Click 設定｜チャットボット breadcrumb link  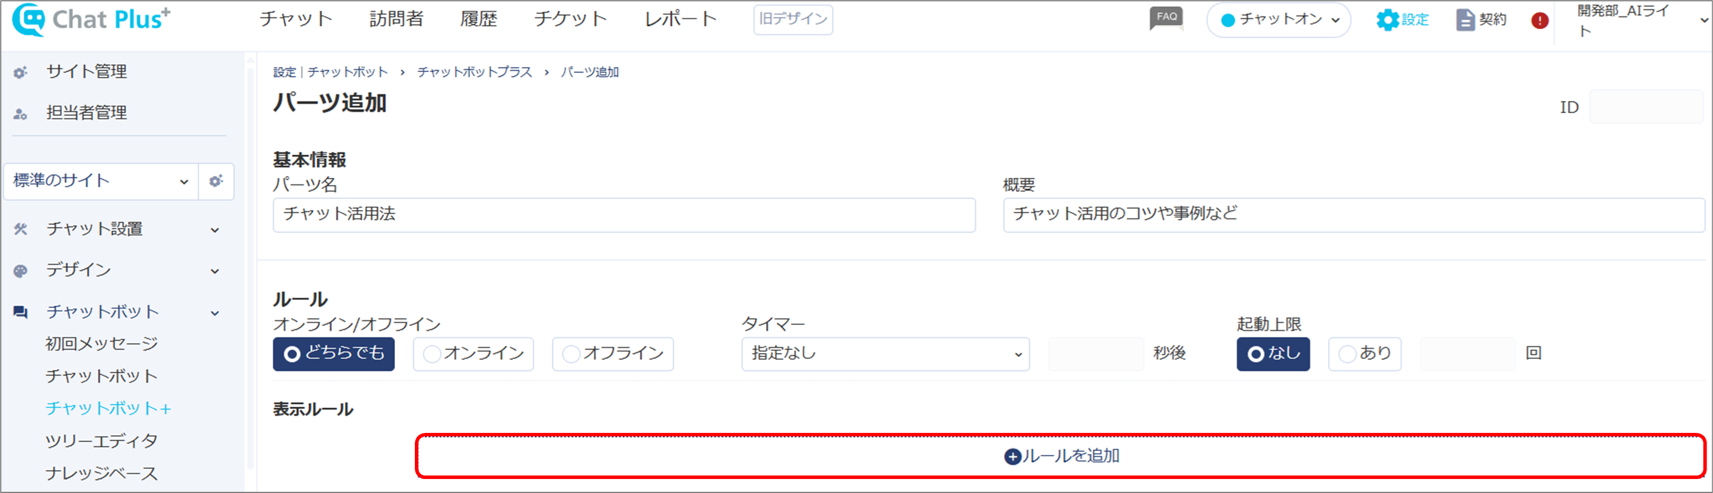tap(330, 72)
